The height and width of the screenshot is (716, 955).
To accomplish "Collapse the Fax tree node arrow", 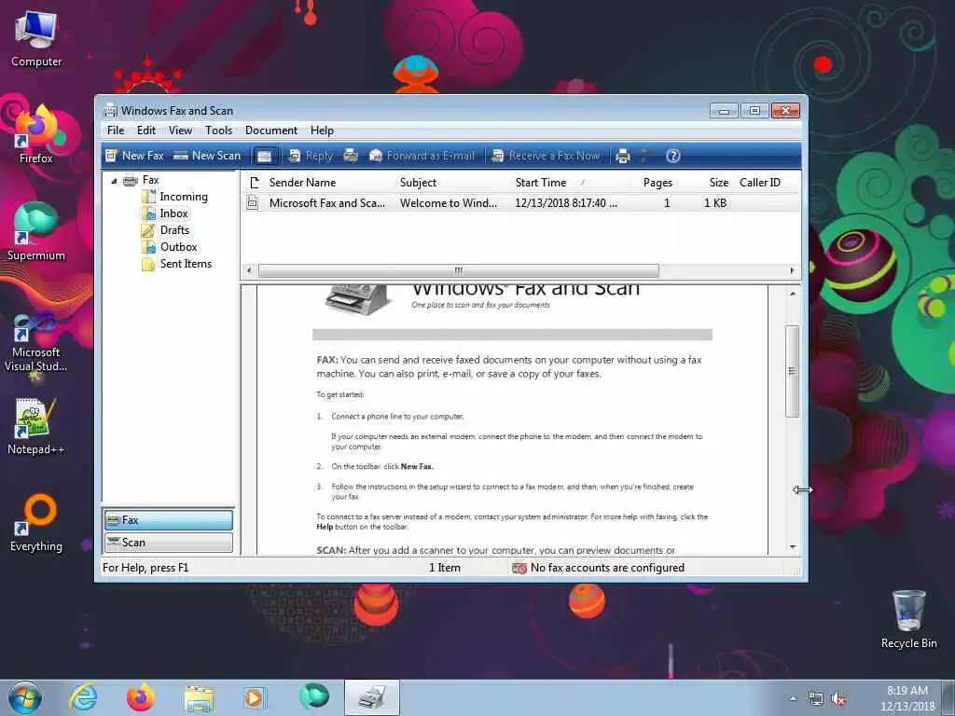I will (114, 181).
